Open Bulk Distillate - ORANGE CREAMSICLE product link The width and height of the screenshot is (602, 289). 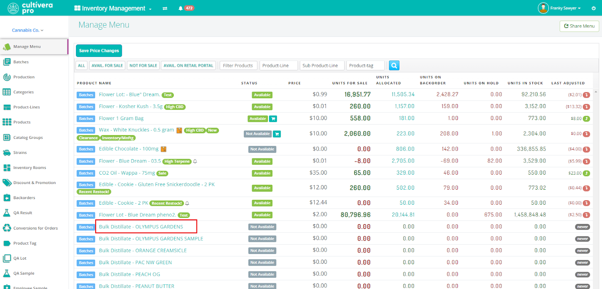coord(143,251)
